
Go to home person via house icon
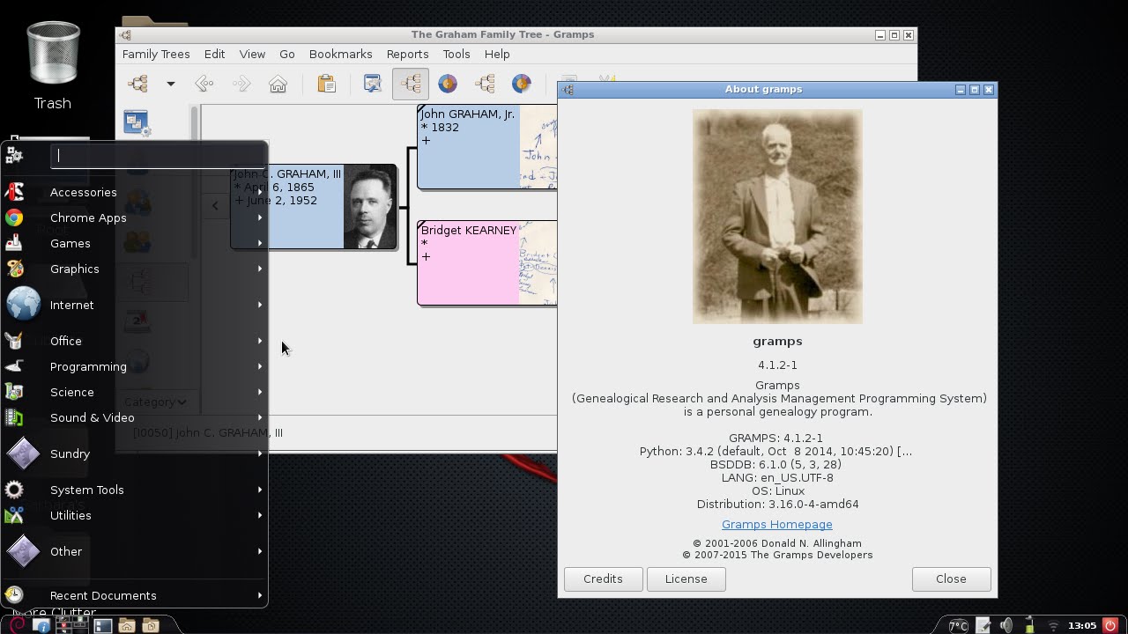278,84
